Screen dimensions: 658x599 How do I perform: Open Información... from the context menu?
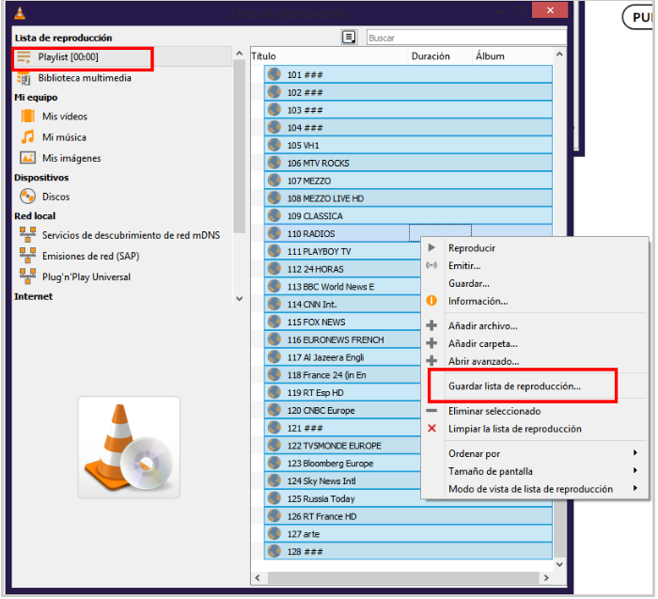pos(535,301)
